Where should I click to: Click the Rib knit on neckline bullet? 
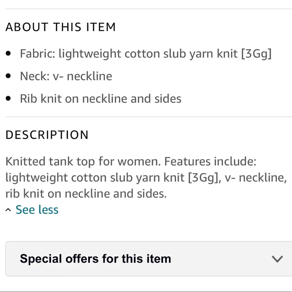coord(100,98)
